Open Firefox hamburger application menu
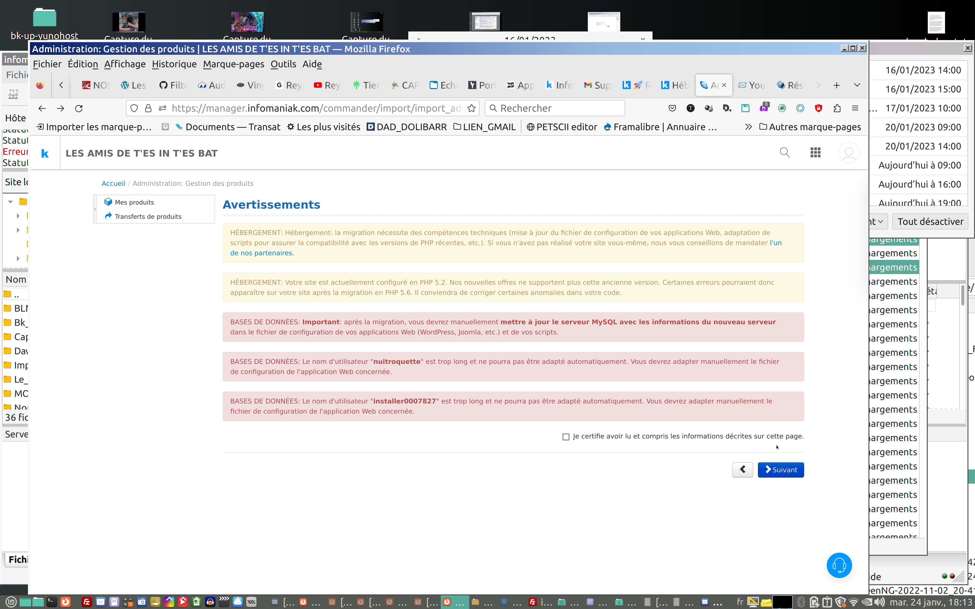 click(x=855, y=108)
